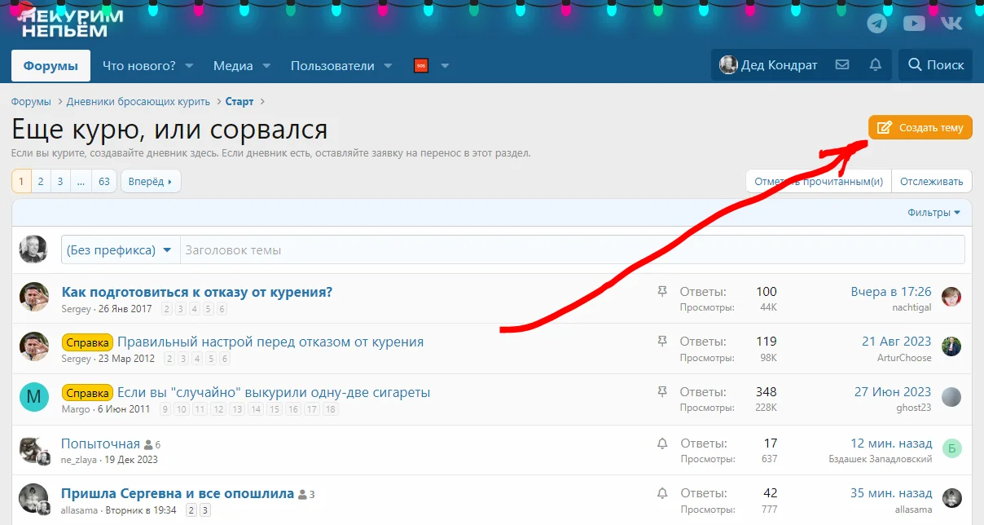Open the Форумы tab
This screenshot has width=984, height=525.
click(x=51, y=65)
